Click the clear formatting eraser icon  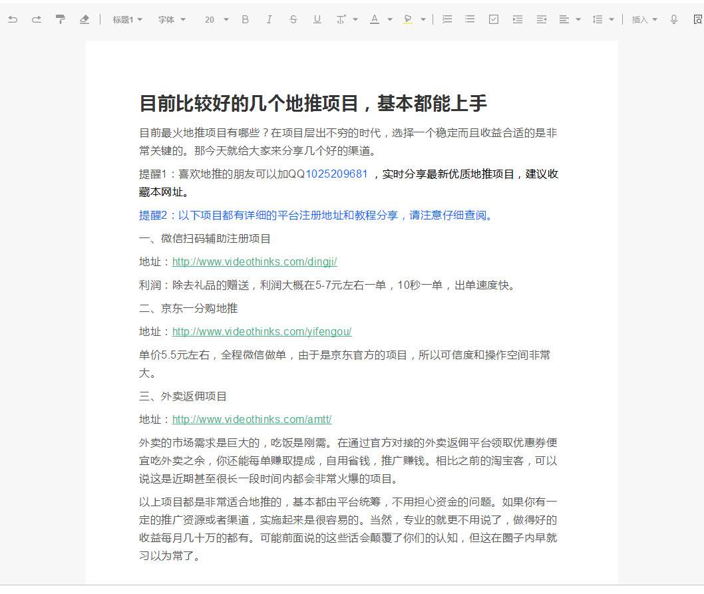(84, 19)
